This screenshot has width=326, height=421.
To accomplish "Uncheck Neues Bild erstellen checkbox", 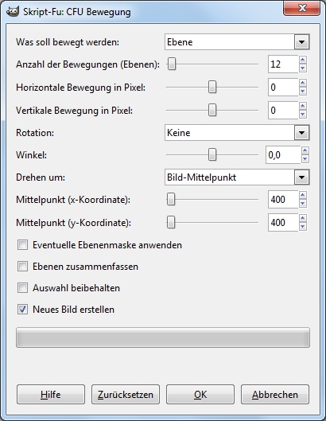I will click(x=22, y=310).
